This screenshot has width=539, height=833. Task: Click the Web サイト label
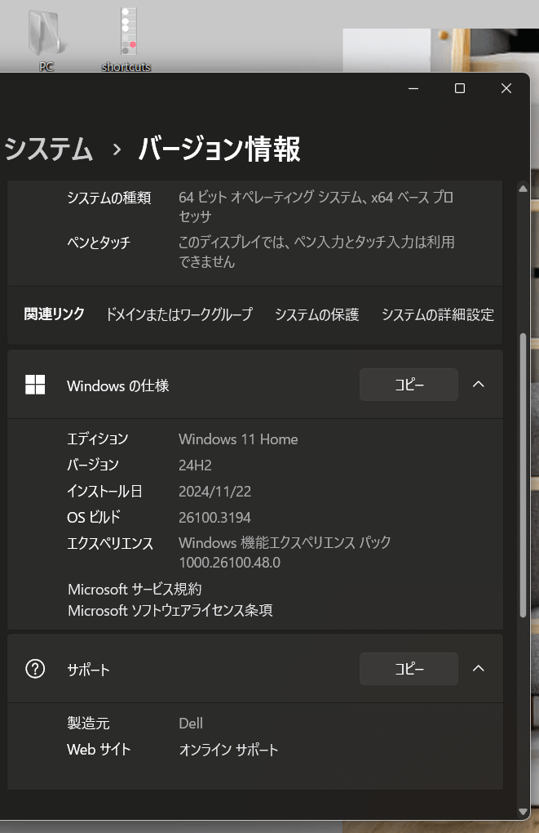click(99, 750)
